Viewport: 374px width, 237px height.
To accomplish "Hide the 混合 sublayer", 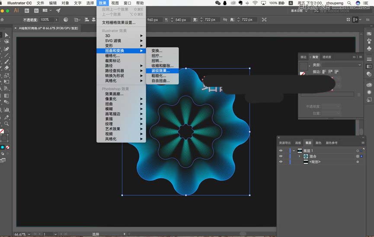I will coord(281,156).
